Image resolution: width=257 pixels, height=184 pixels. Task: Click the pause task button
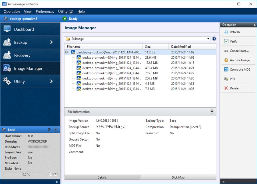(x=51, y=174)
